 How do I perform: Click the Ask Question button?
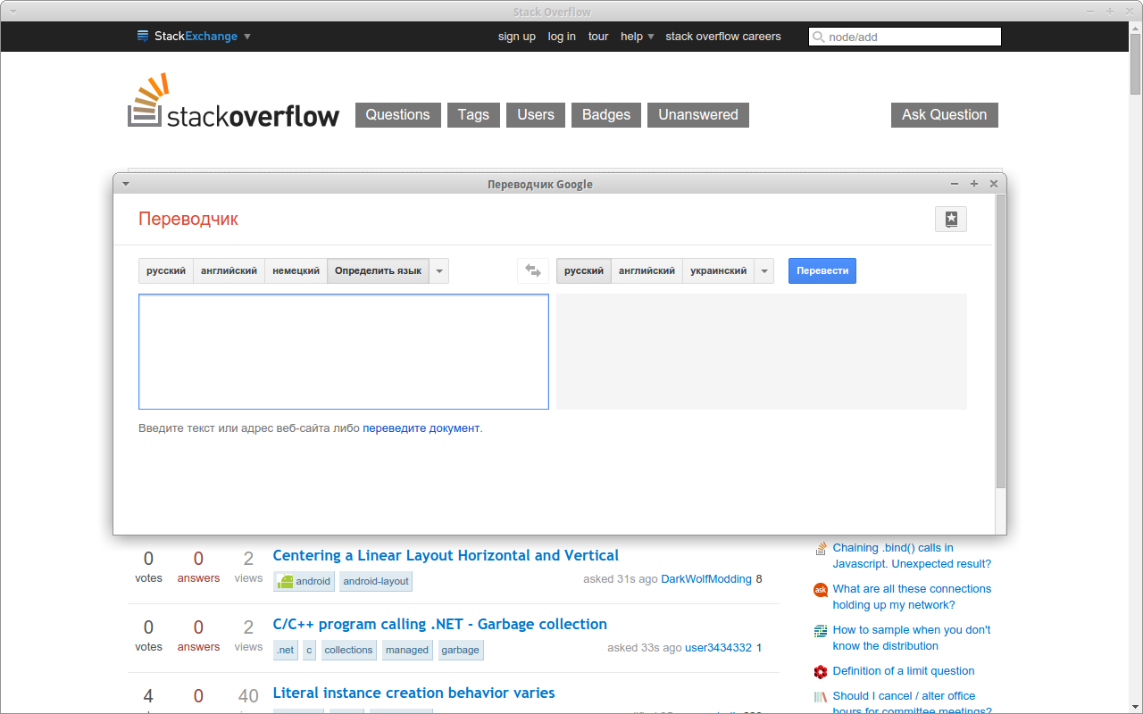click(945, 115)
